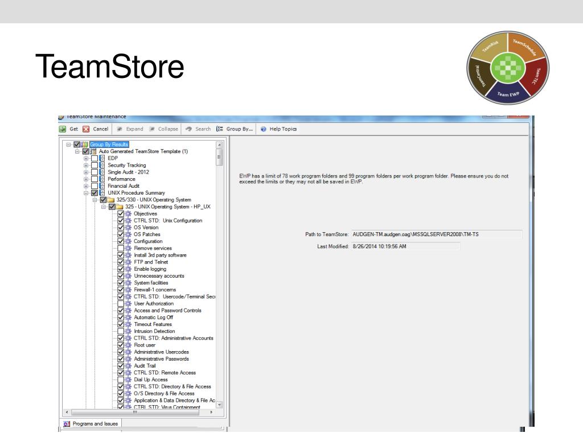Click the EDP document icon
This screenshot has height=437, width=583.
tap(102, 158)
